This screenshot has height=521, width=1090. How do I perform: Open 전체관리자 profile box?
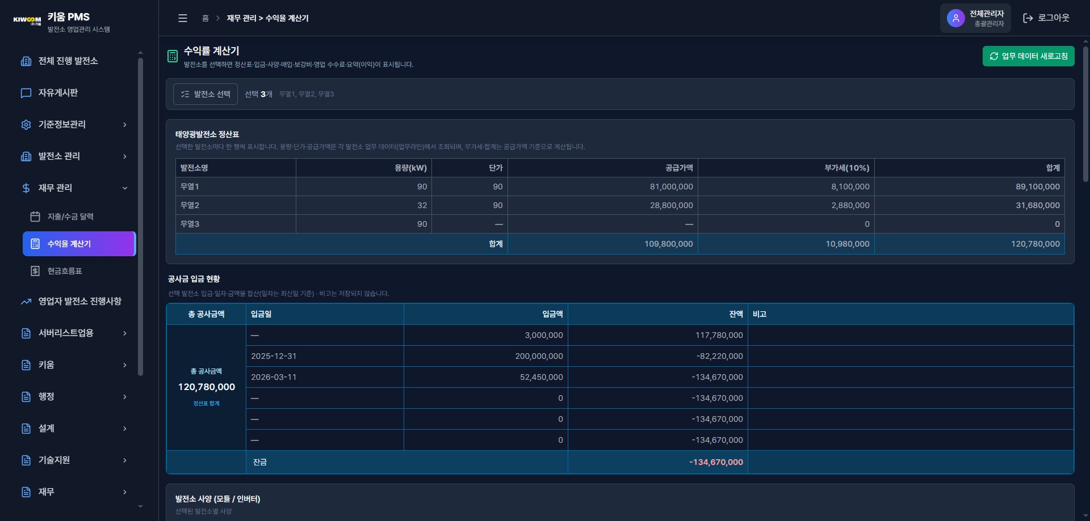pyautogui.click(x=975, y=18)
